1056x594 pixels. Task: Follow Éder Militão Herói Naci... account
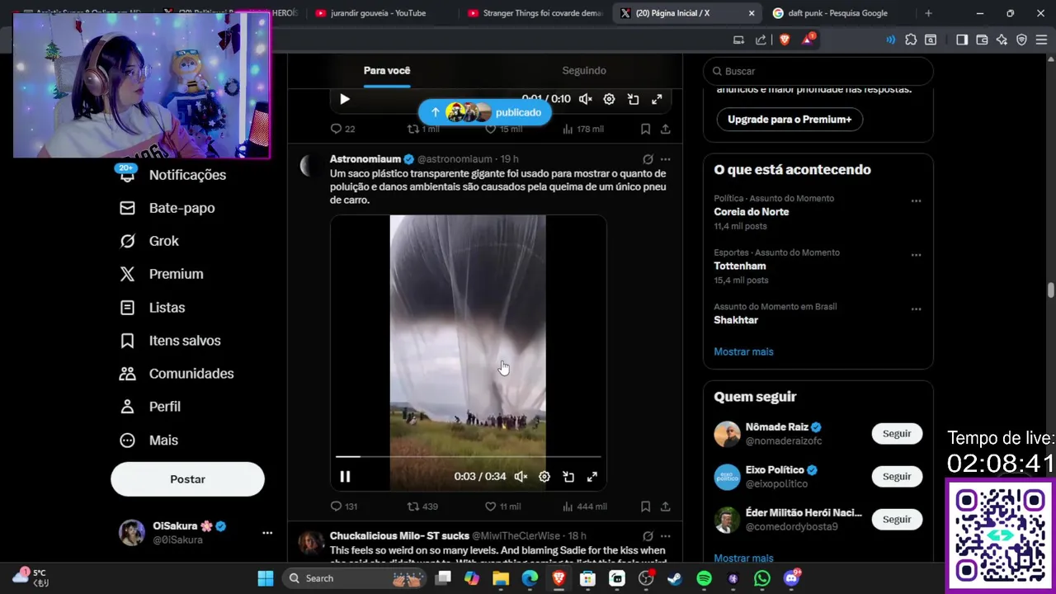click(x=897, y=520)
